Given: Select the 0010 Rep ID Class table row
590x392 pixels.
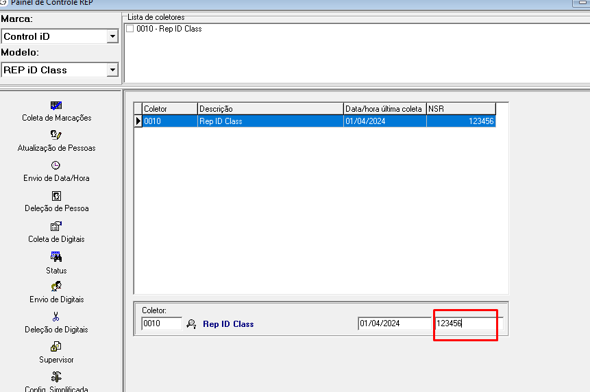Looking at the screenshot, I should [315, 121].
